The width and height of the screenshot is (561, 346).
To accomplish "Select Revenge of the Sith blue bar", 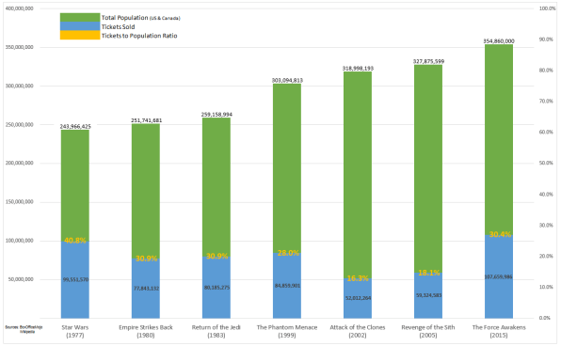I will tap(428, 295).
